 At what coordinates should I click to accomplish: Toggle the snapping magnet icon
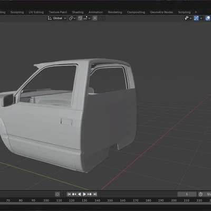(x=80, y=18)
